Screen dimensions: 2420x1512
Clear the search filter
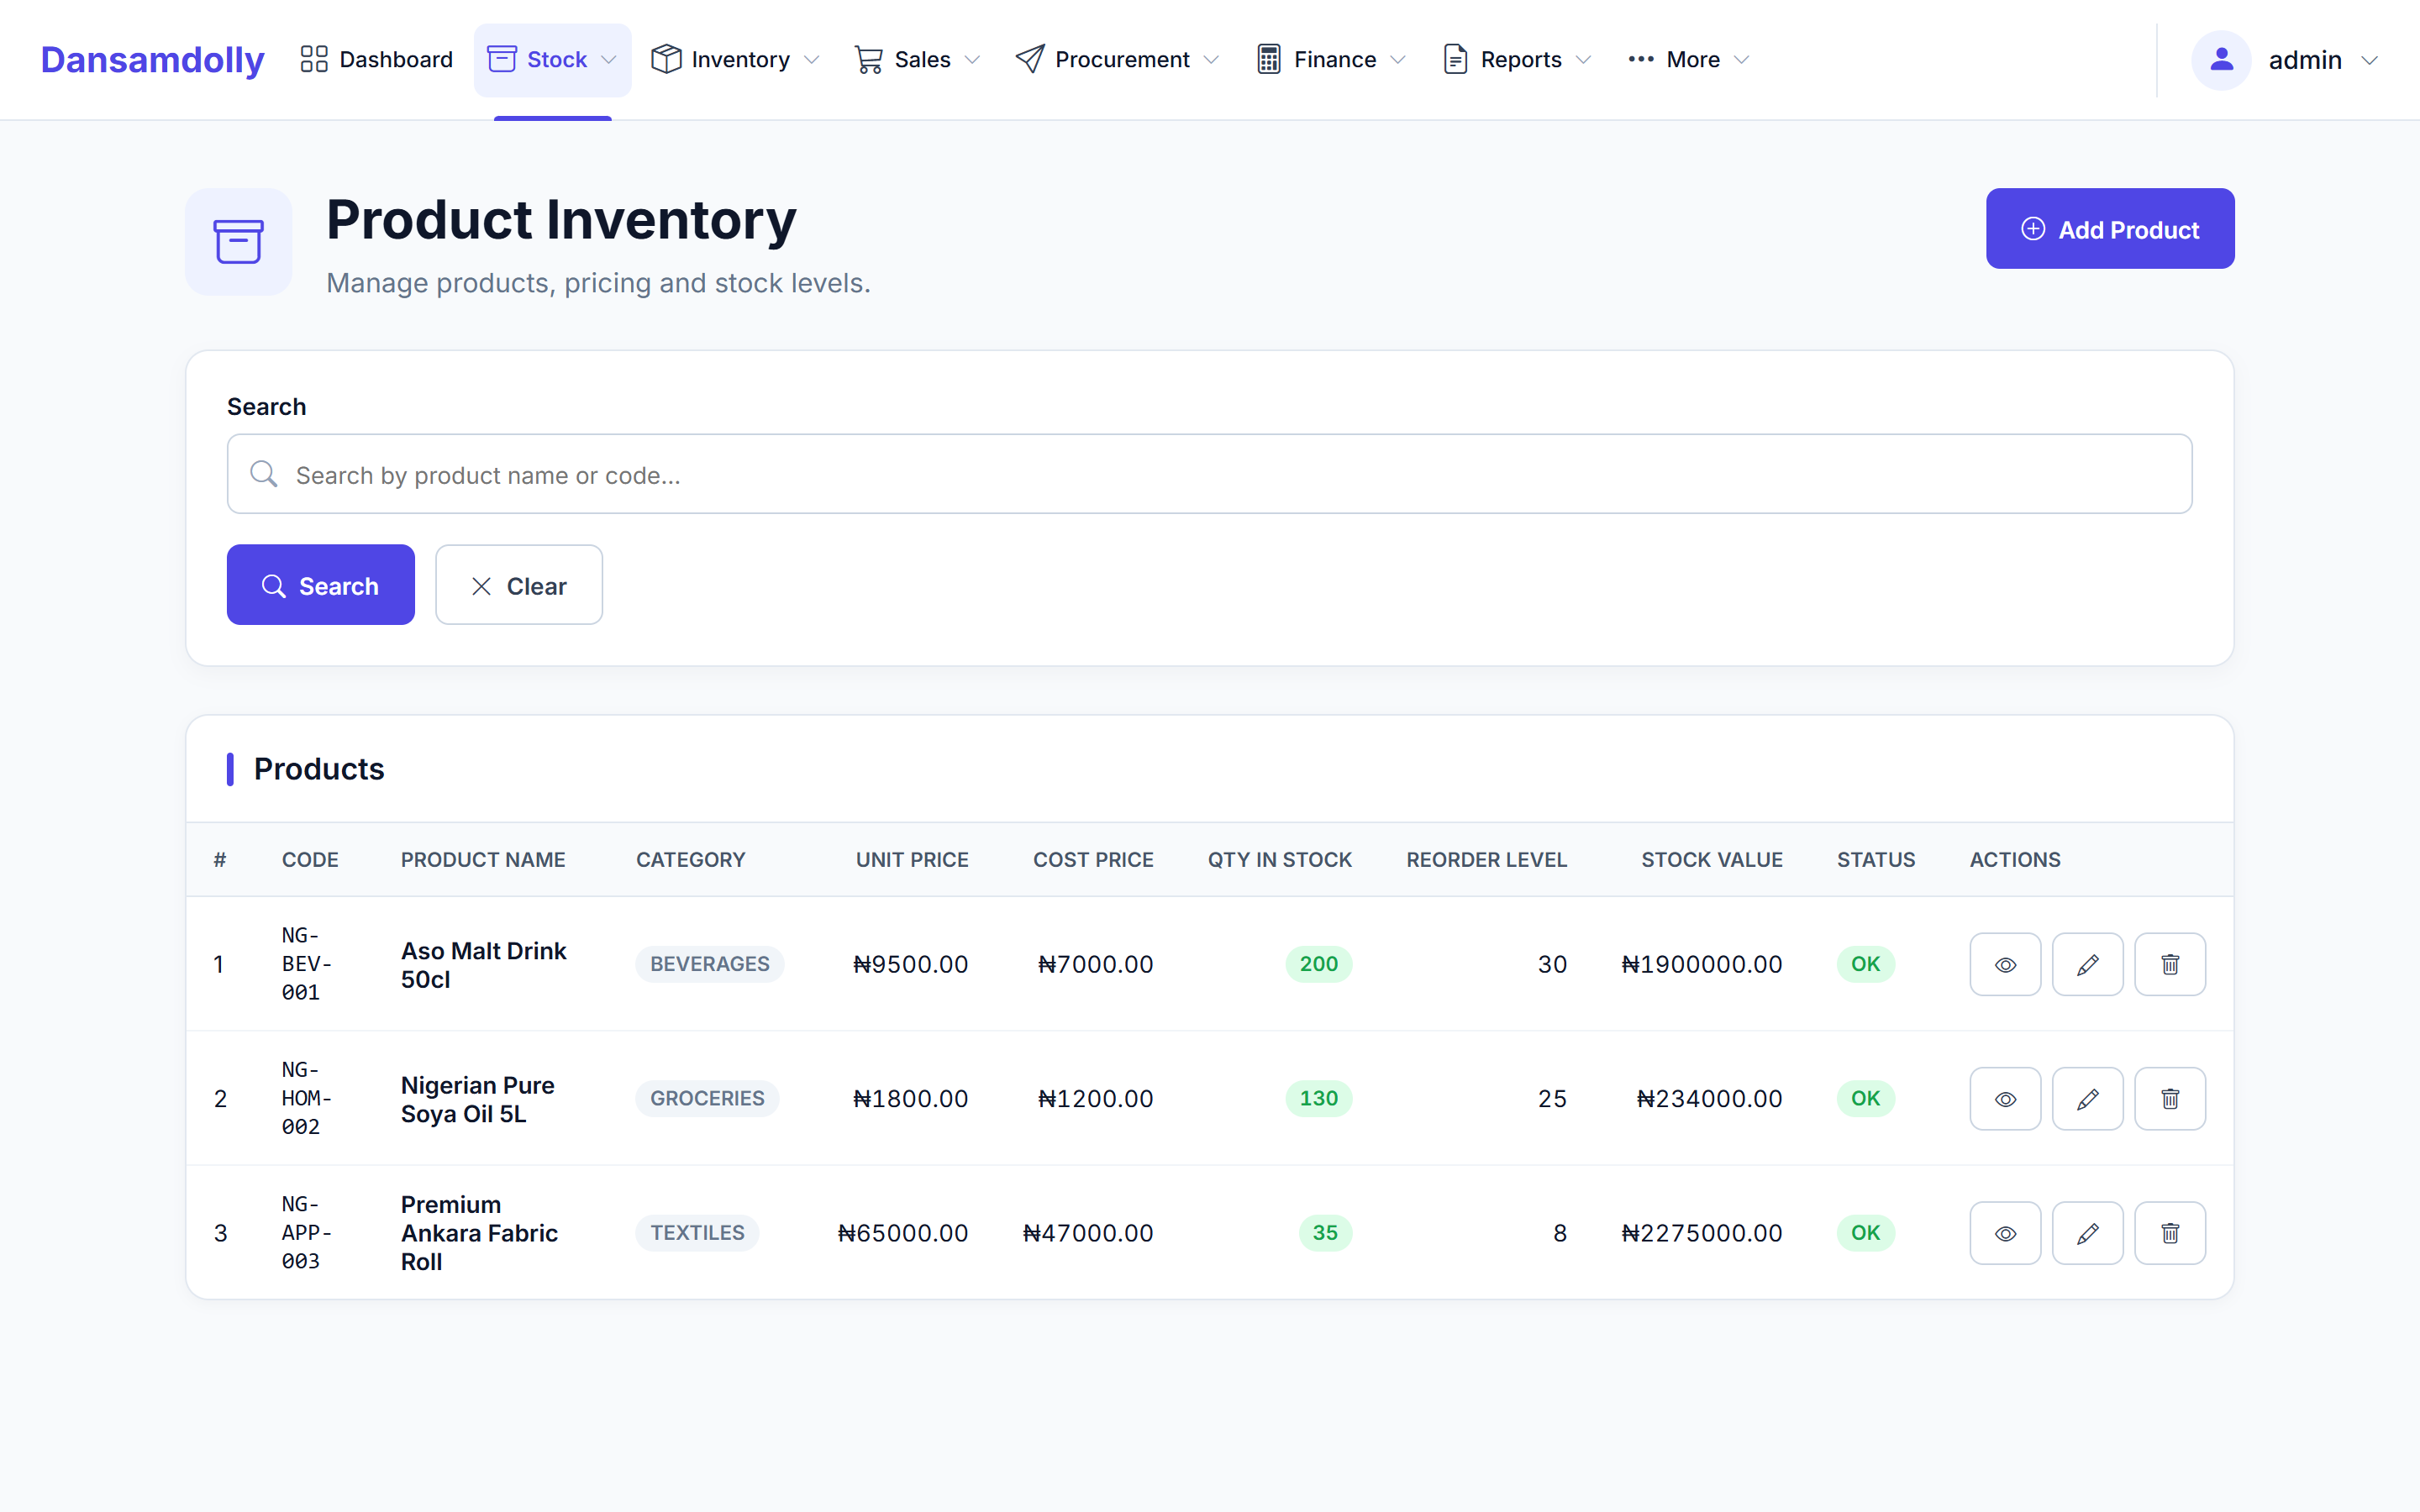pos(519,585)
